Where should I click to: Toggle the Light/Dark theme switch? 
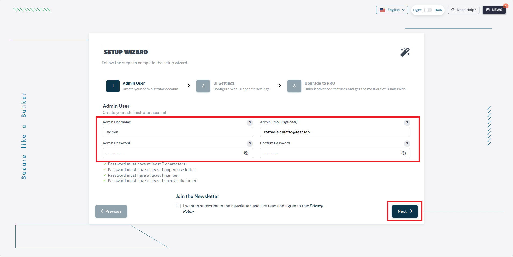tap(428, 10)
